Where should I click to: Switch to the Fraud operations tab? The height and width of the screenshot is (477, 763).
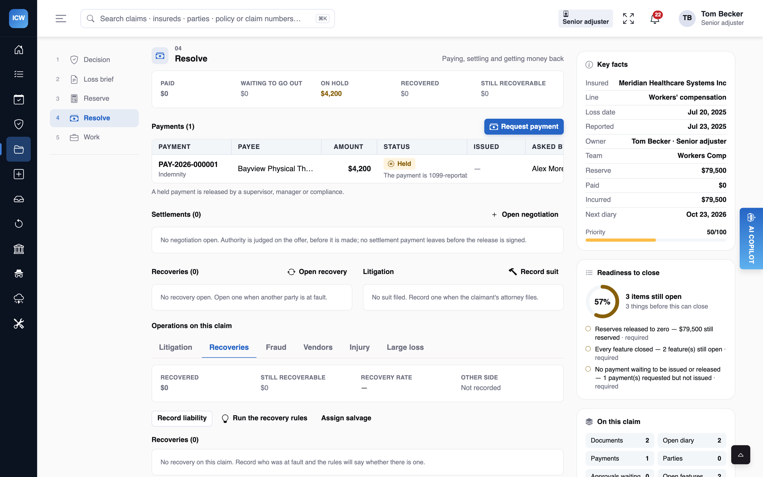276,347
